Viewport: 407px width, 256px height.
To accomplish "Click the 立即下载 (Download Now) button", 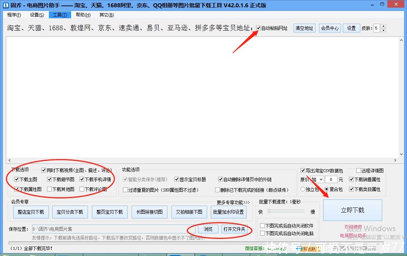I will point(352,210).
